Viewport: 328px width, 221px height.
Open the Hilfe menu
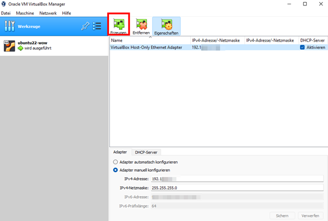coord(67,13)
